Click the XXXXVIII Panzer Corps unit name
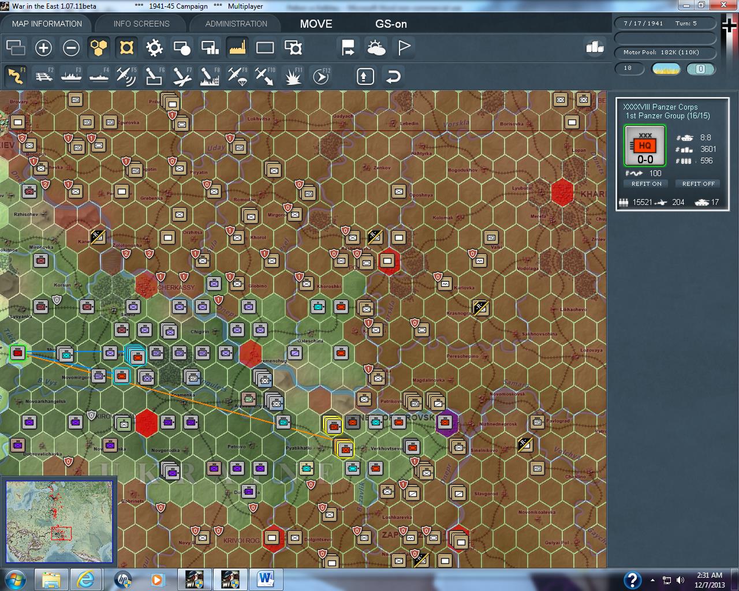Screen dimensions: 739x591 point(660,107)
